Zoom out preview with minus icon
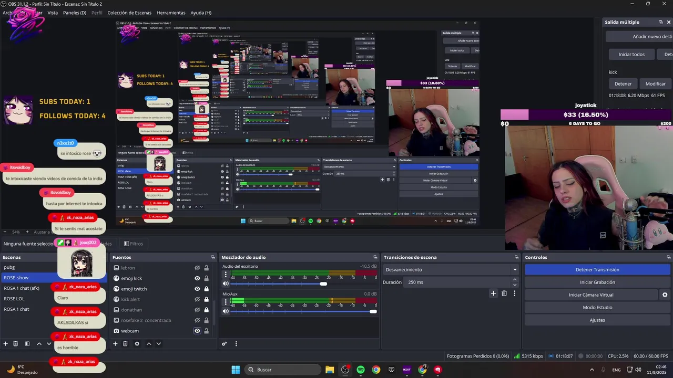673x378 pixels. point(5,232)
